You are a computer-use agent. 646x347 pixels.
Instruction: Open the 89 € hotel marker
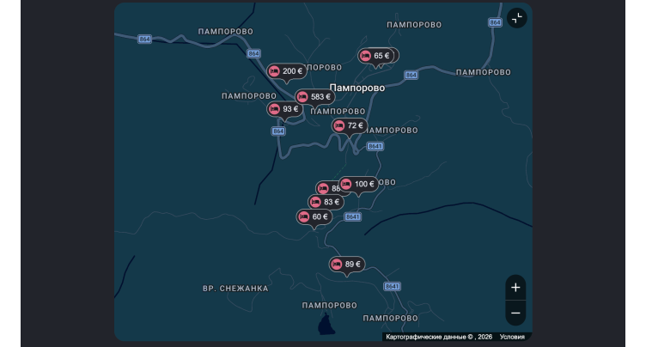(x=347, y=265)
